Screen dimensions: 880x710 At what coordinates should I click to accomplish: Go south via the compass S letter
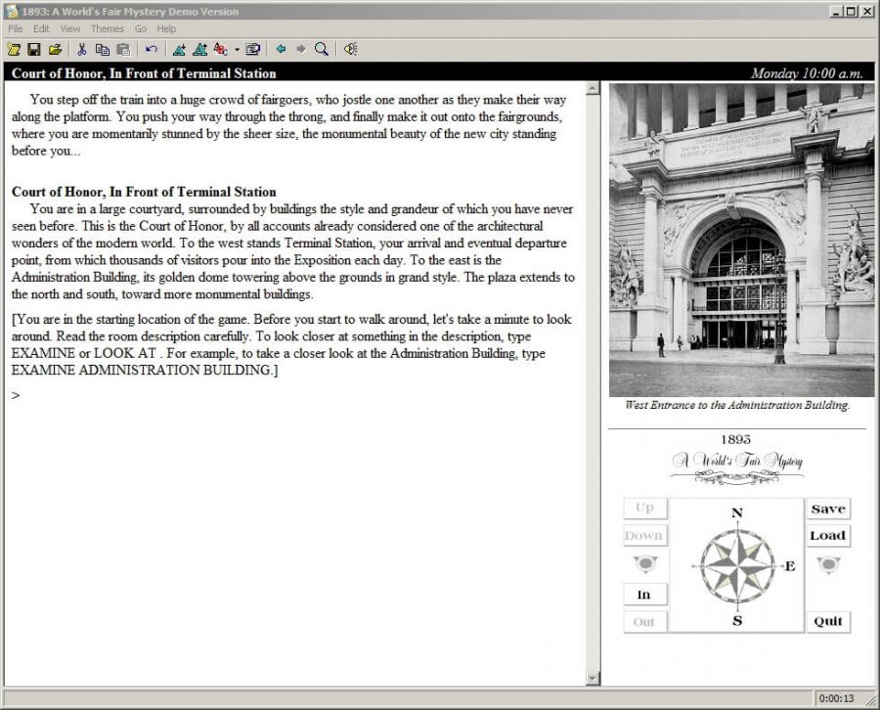click(x=737, y=620)
